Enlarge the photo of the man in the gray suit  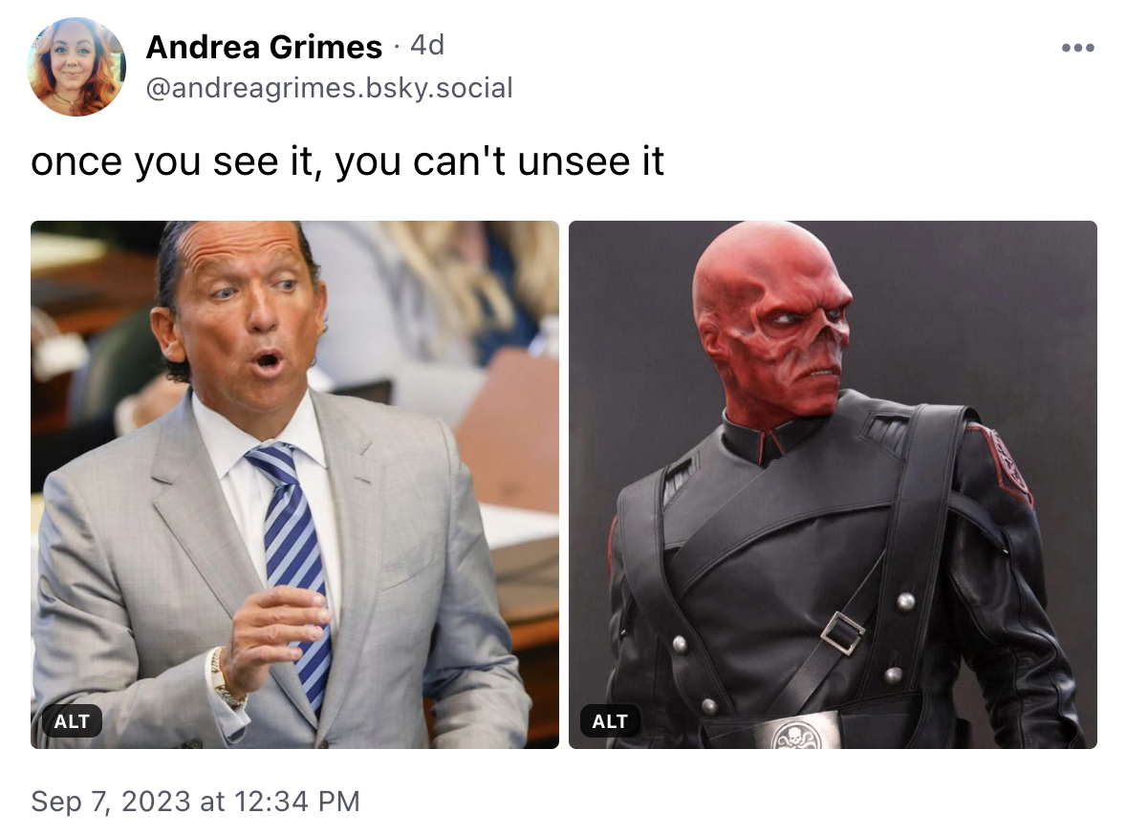click(294, 484)
